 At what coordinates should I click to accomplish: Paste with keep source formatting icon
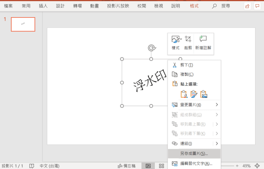(x=194, y=94)
